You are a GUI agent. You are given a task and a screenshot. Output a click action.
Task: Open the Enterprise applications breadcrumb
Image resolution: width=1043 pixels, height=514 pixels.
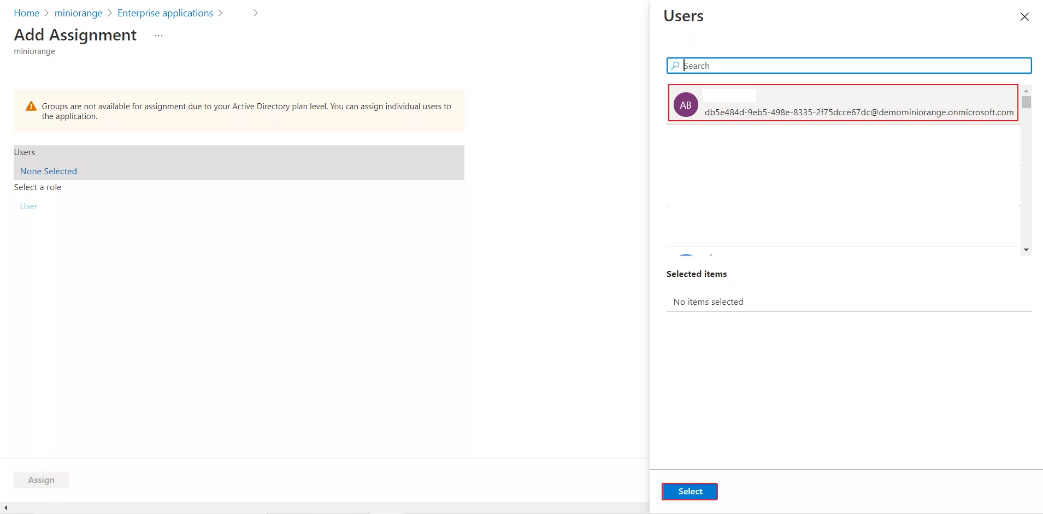coord(165,13)
